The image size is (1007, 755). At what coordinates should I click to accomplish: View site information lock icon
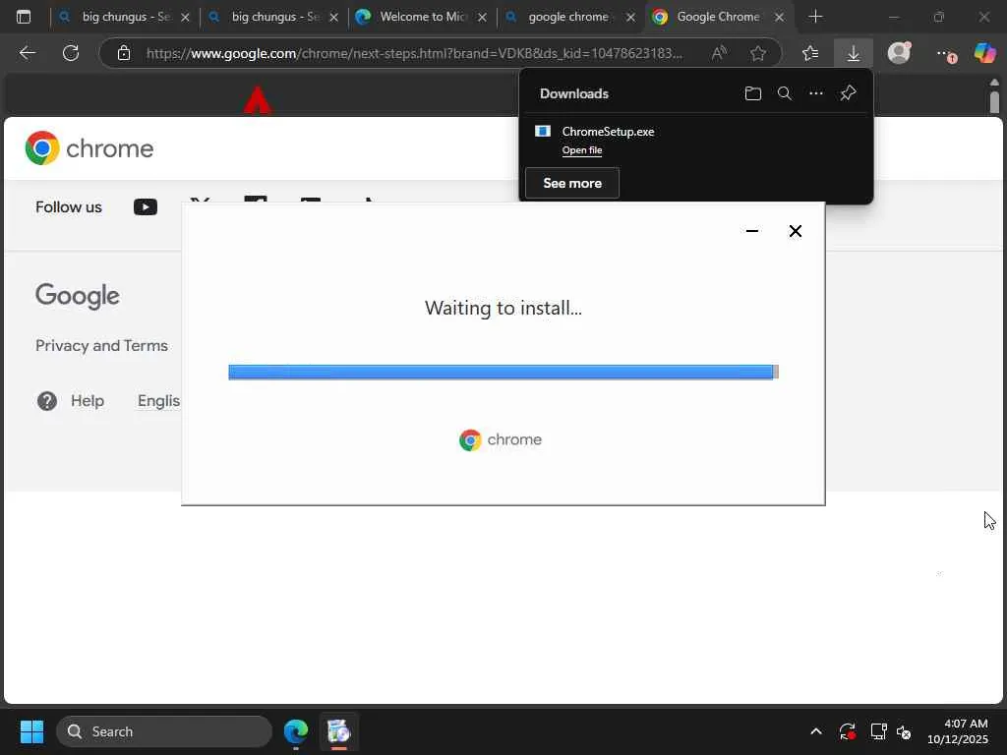[x=124, y=53]
